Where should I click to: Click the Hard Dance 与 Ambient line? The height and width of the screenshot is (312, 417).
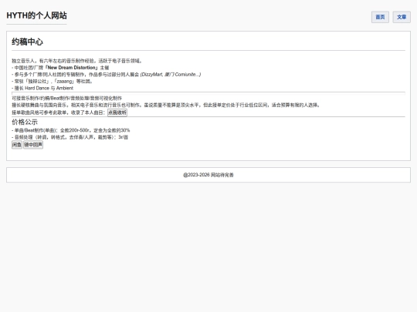click(x=42, y=88)
